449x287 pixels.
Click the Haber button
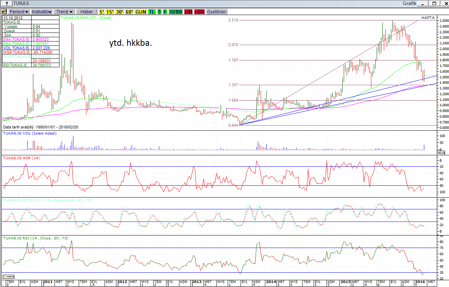pos(87,12)
